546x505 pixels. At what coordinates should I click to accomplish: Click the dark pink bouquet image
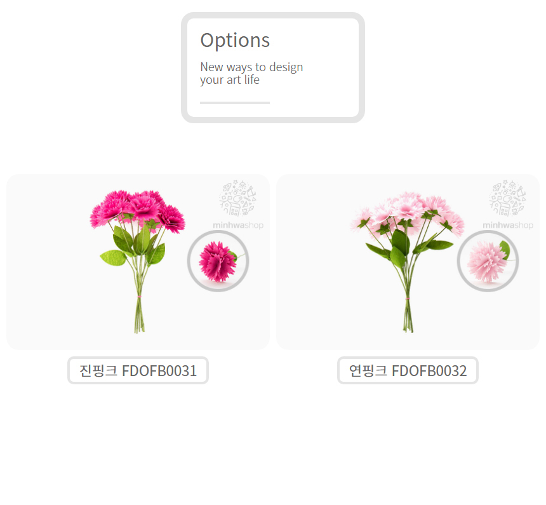pyautogui.click(x=138, y=261)
